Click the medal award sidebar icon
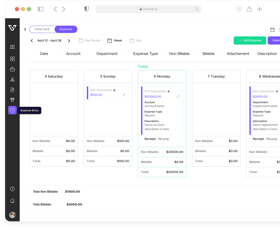Image resolution: width=280 pixels, height=229 pixels. (12, 100)
